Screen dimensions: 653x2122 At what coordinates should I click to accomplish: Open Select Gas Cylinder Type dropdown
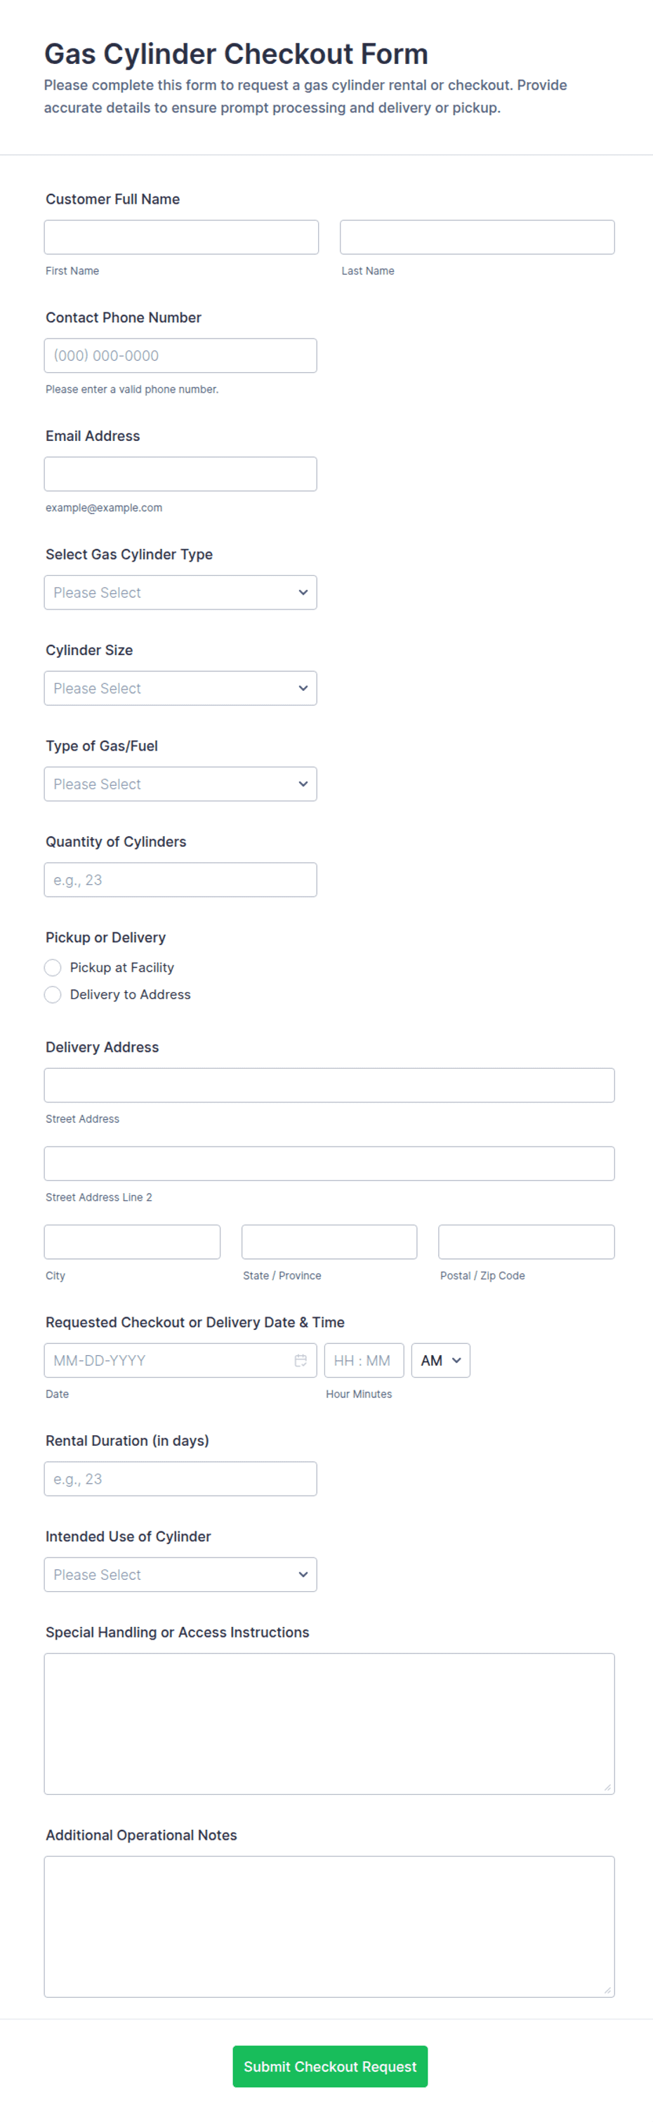tap(180, 592)
